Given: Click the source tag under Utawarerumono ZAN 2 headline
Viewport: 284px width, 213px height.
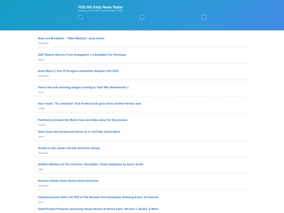Looking at the screenshot, I should coord(41,202).
